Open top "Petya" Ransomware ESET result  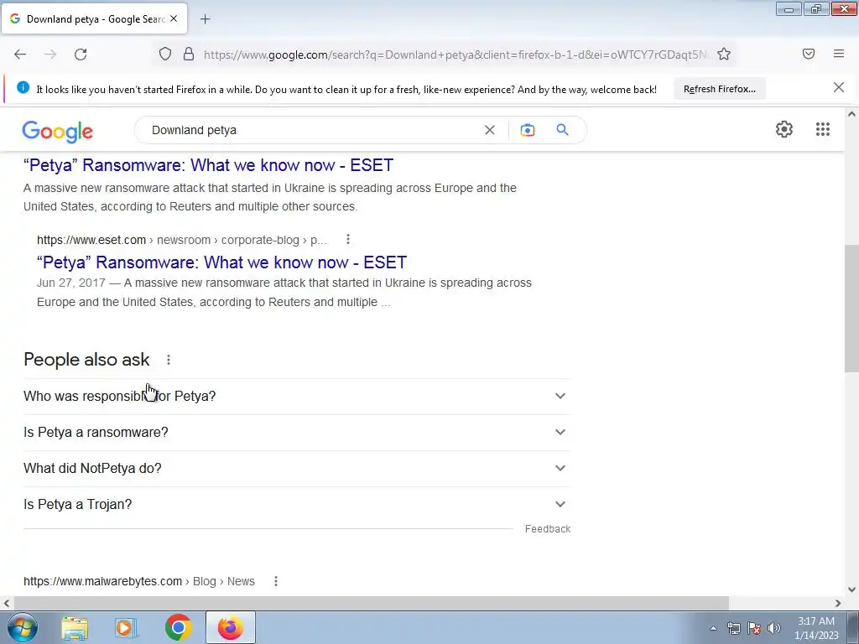[x=208, y=165]
